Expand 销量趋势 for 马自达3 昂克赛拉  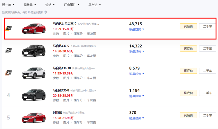(137, 29)
